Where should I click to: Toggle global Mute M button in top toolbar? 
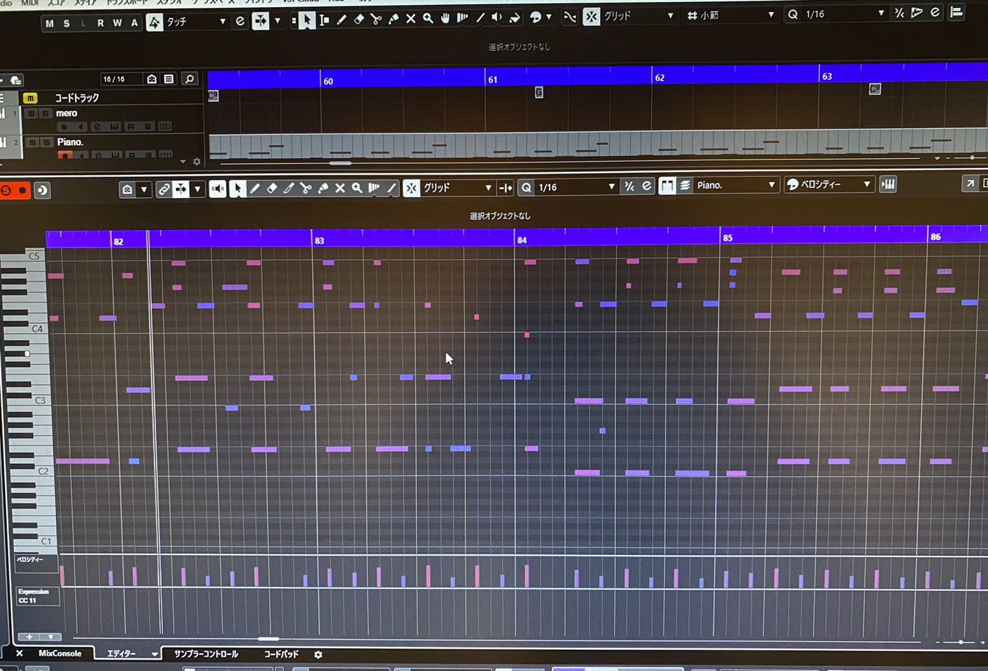click(50, 24)
